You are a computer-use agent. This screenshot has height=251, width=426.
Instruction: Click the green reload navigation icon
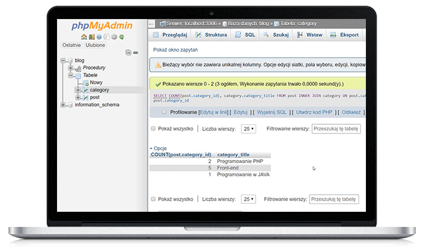point(121,37)
